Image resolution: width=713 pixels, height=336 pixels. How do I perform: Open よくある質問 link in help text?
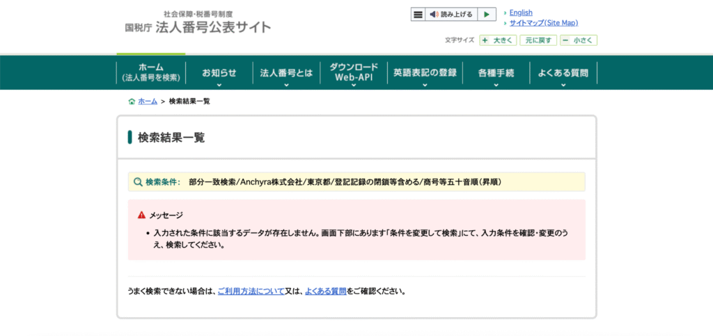tap(326, 291)
